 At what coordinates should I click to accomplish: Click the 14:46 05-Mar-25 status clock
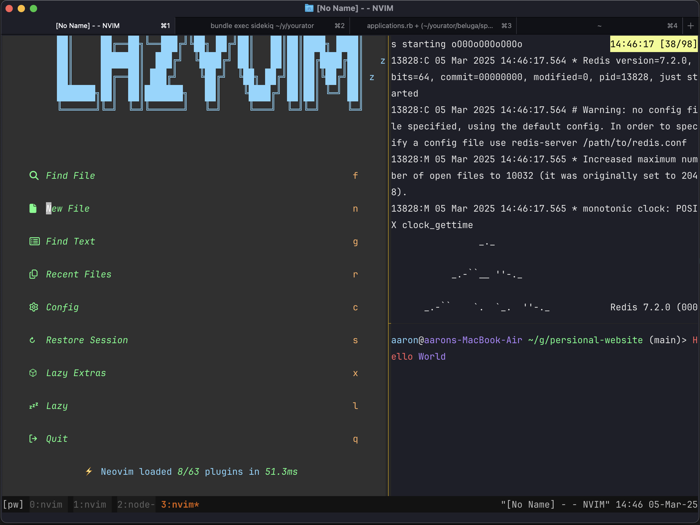[x=656, y=504]
